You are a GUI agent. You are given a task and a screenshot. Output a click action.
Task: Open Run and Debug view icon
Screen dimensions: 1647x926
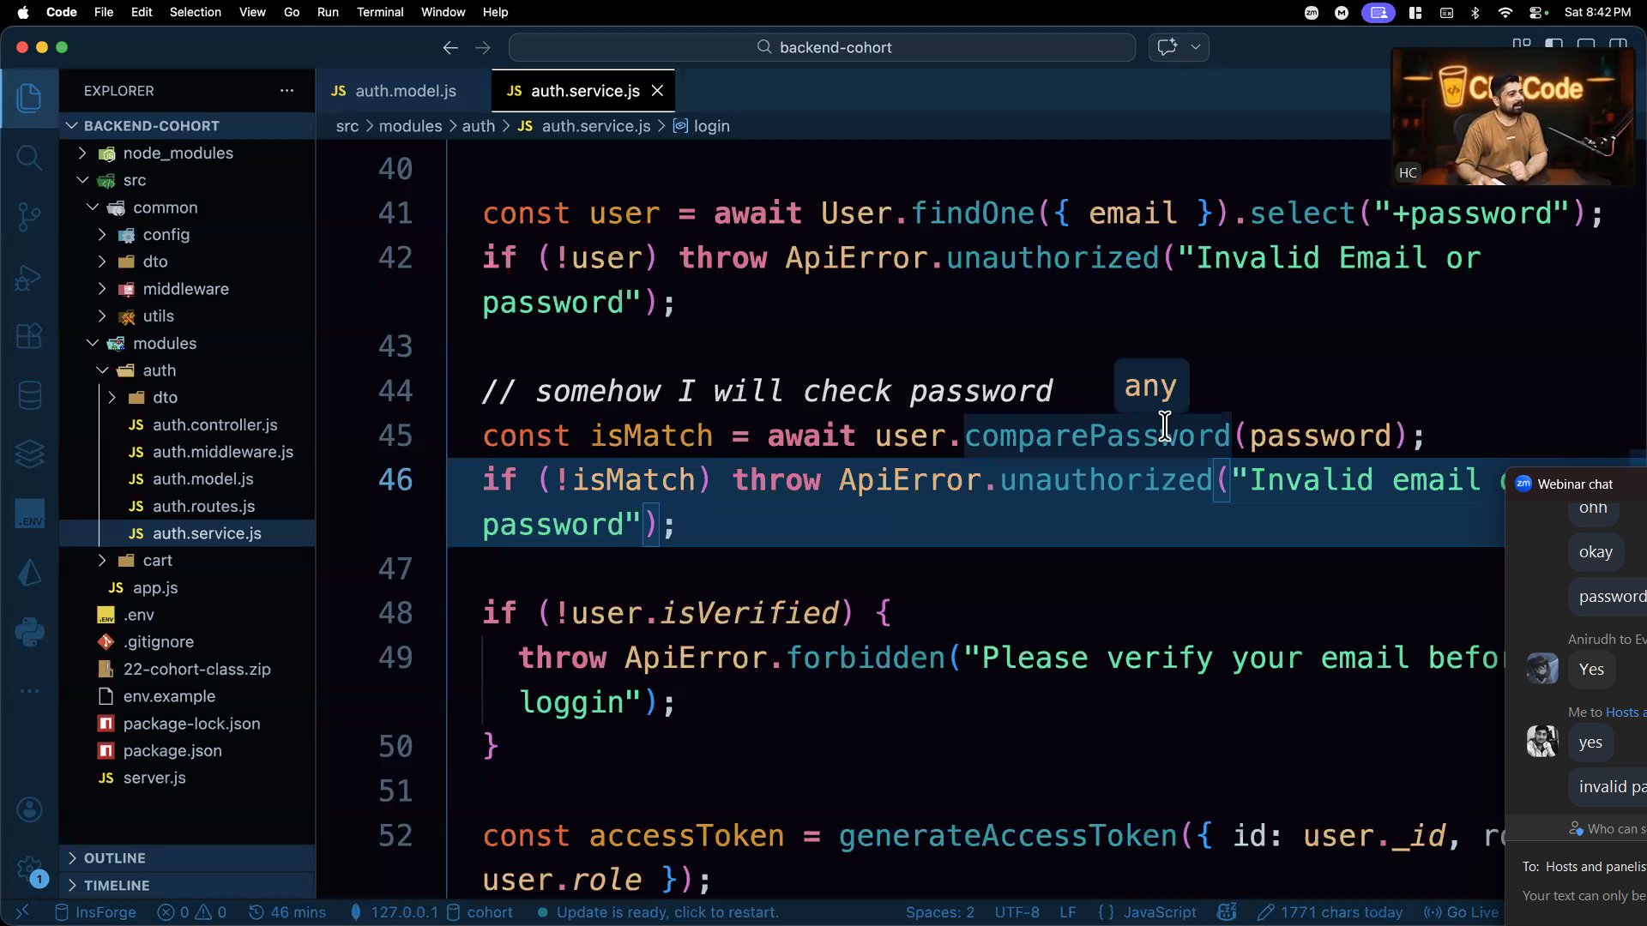pyautogui.click(x=29, y=277)
